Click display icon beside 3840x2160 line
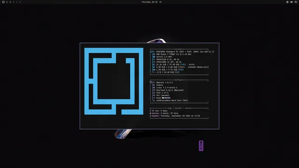Image resolution: width=299 pixels, height=168 pixels. 154,59
